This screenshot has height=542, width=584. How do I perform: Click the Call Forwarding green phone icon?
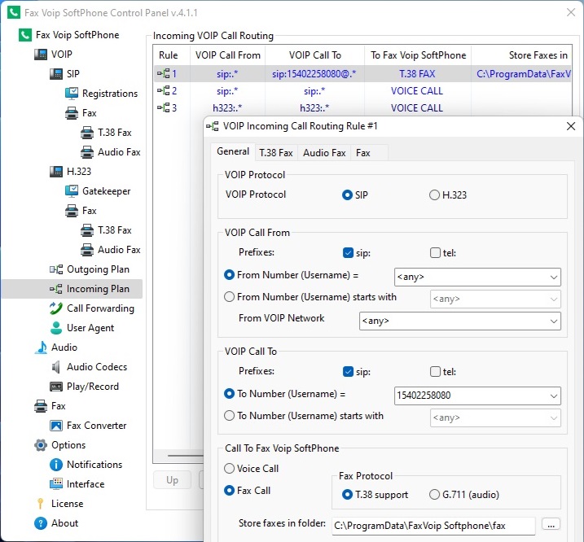56,308
